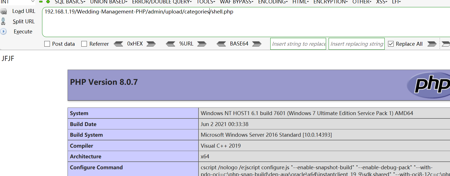The width and height of the screenshot is (450, 176).
Task: Enable the Post data checkbox
Action: pyautogui.click(x=47, y=44)
